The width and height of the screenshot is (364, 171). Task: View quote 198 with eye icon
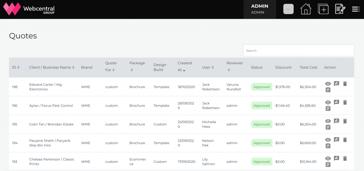(x=328, y=84)
